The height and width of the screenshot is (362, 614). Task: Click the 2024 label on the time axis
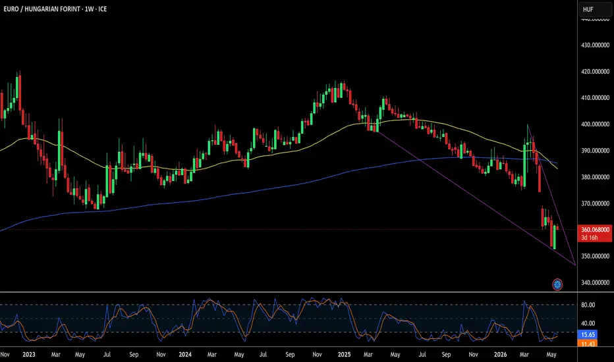185,355
